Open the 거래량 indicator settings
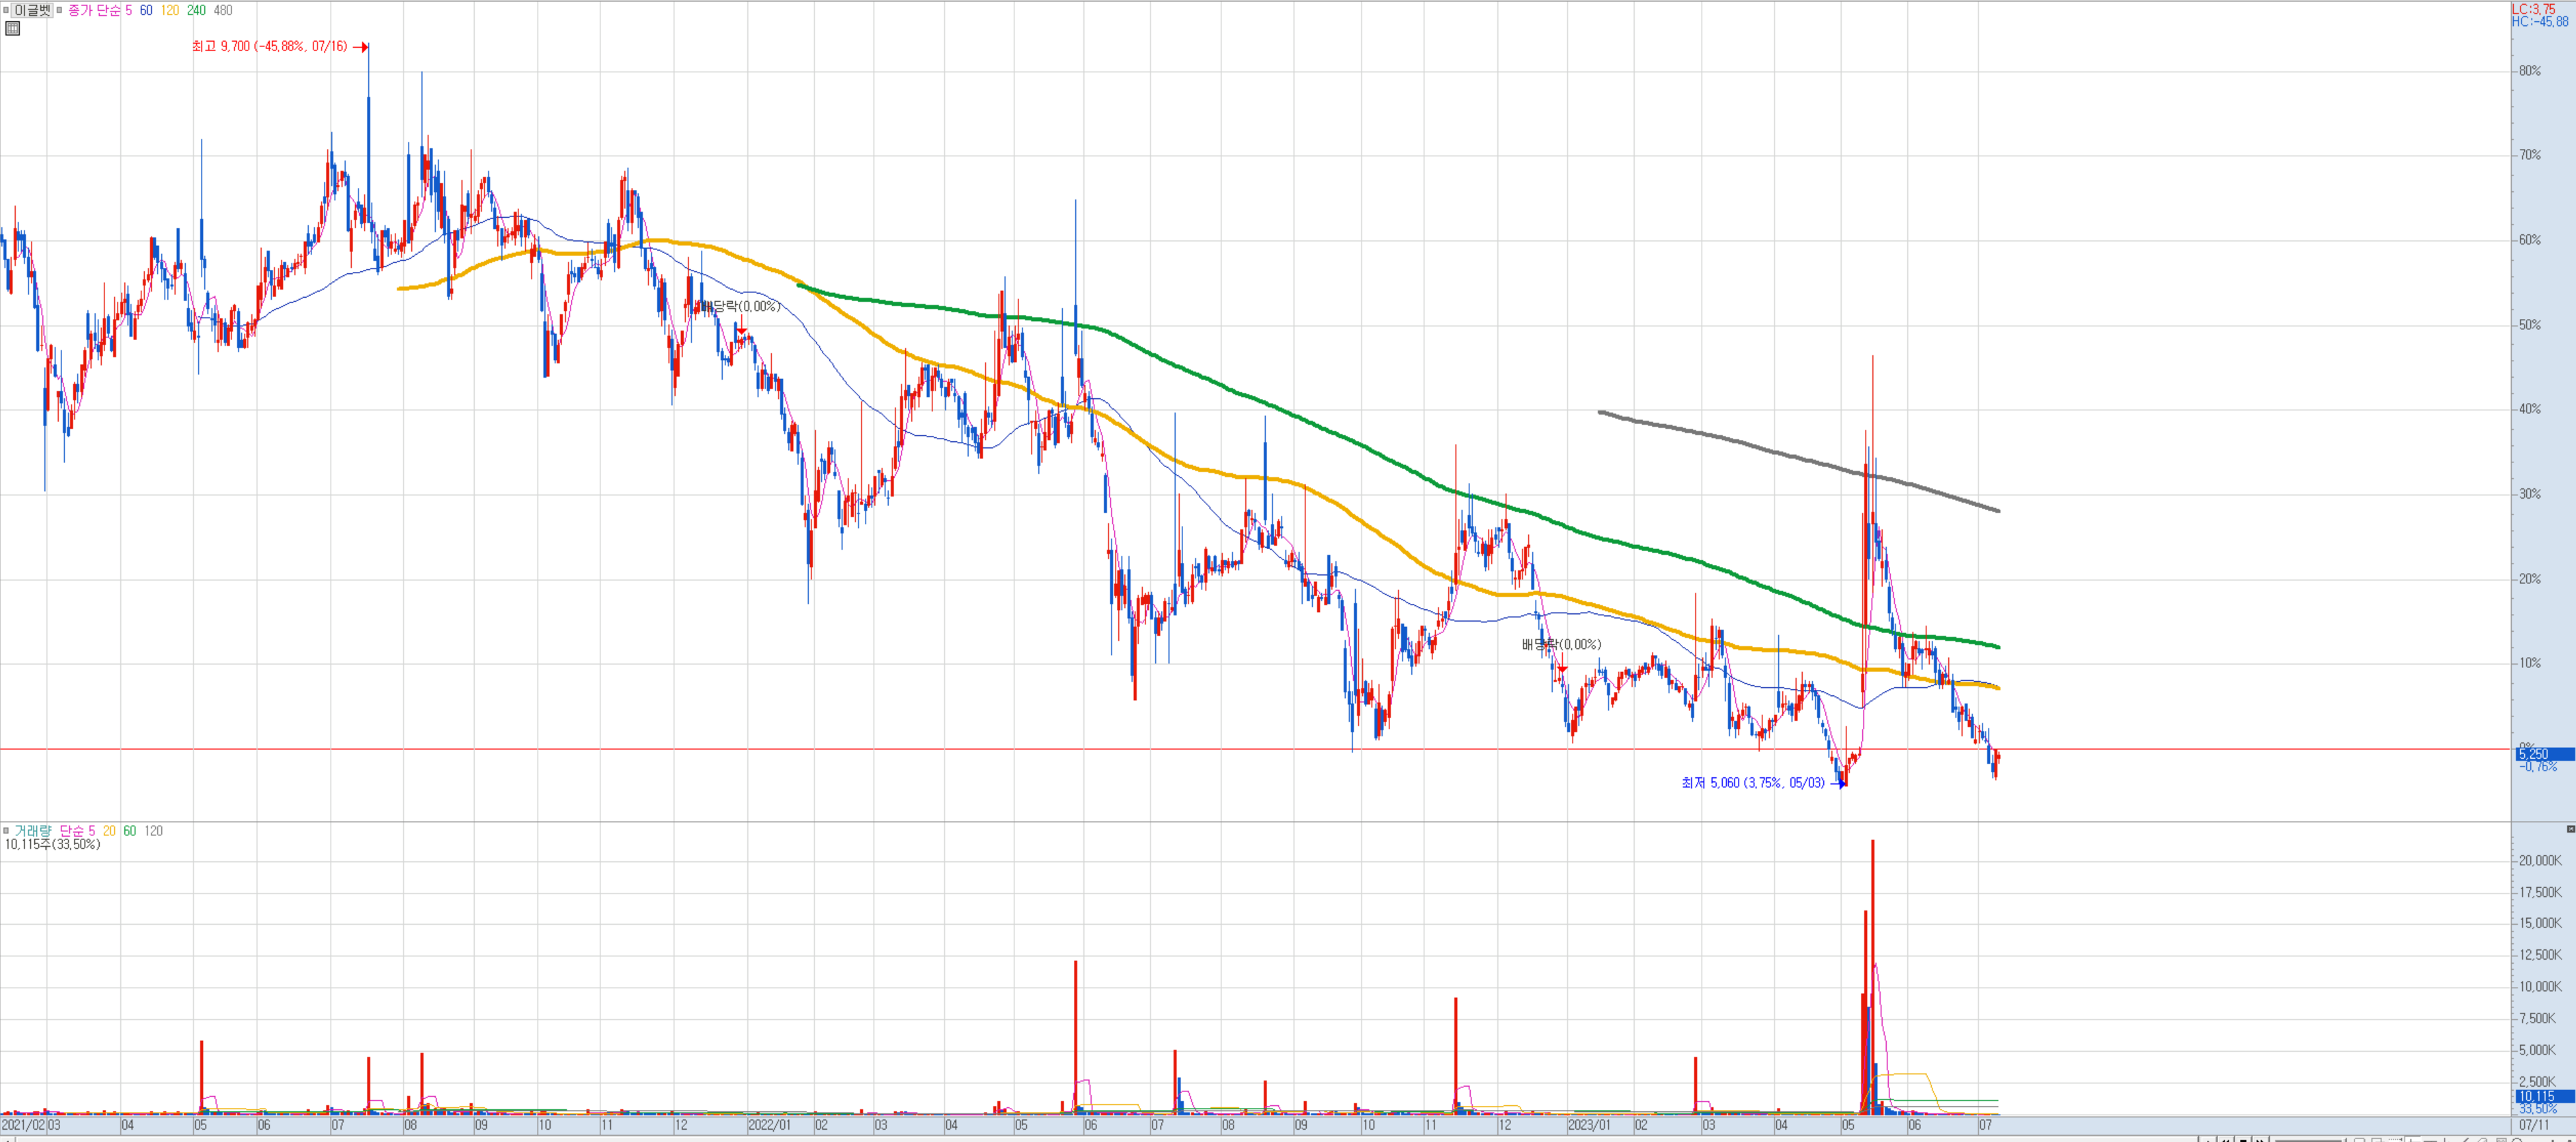2576x1142 pixels. click(x=32, y=831)
